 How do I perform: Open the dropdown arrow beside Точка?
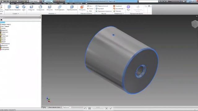coord(94,9)
